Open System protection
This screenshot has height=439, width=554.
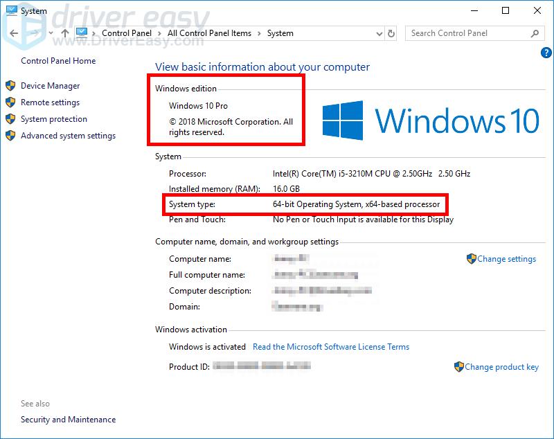coord(54,119)
